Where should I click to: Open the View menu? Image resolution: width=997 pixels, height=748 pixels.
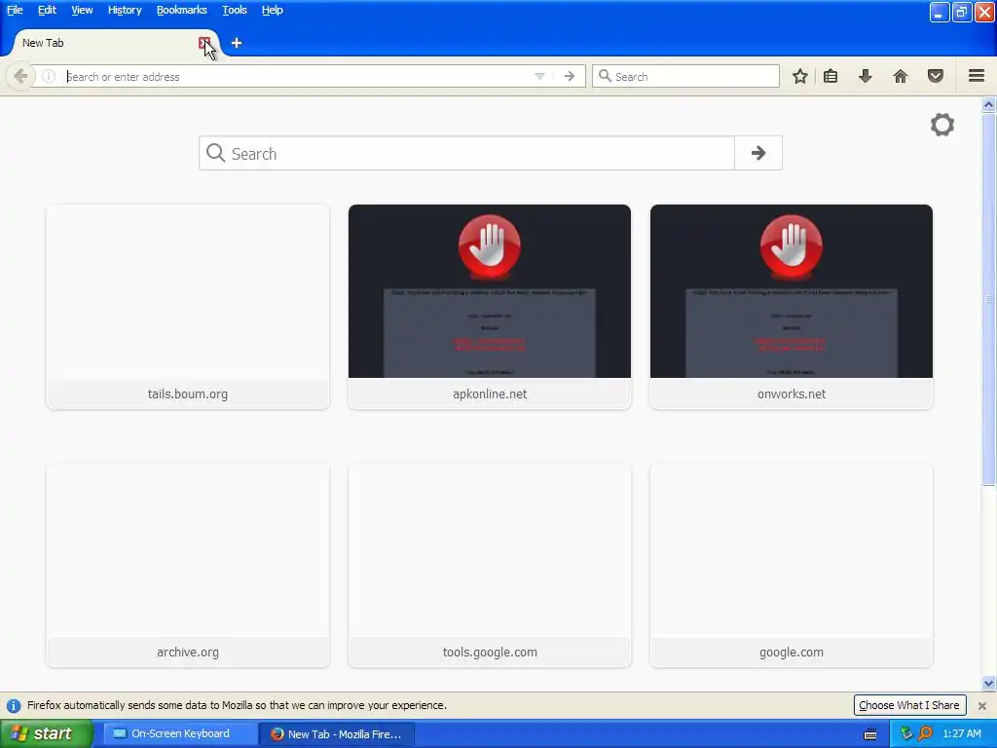tap(82, 10)
